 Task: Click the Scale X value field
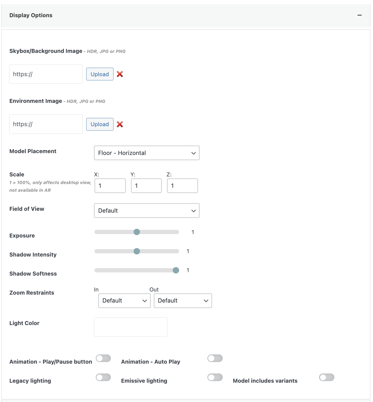(x=110, y=186)
